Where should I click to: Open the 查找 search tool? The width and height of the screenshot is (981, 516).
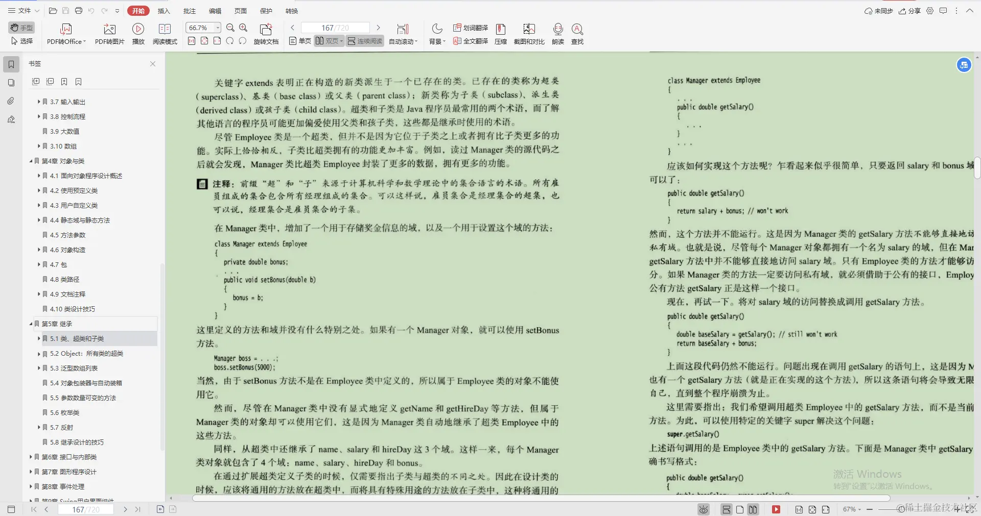577,33
